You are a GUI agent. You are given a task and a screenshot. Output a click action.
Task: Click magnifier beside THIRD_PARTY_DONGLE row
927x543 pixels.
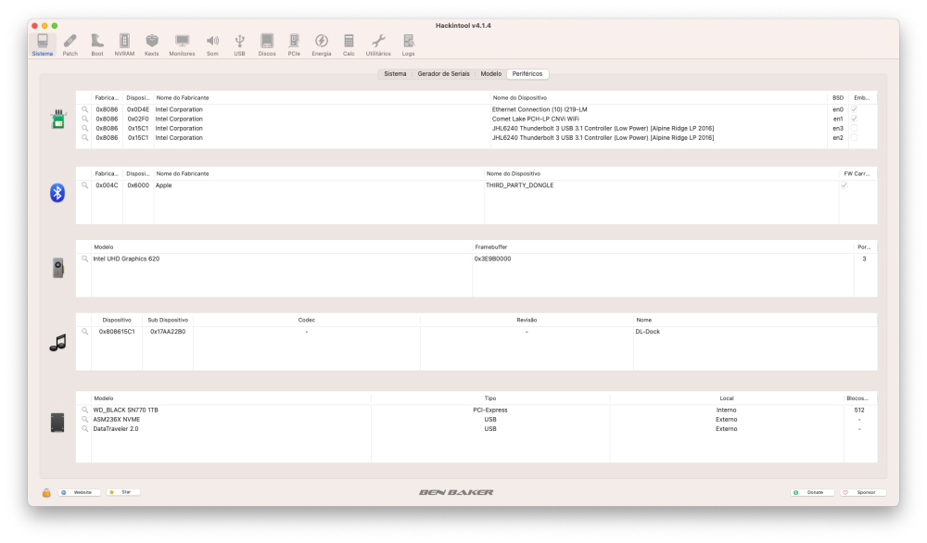click(x=84, y=185)
